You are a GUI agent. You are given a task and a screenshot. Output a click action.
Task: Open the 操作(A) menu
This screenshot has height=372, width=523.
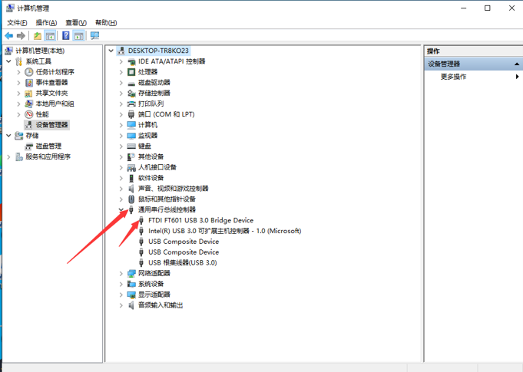pyautogui.click(x=46, y=23)
